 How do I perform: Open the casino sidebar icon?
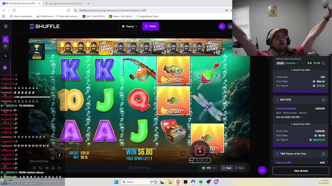tap(5, 39)
